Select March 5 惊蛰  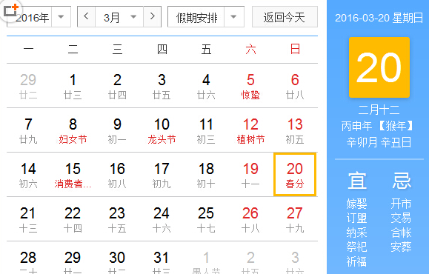pyautogui.click(x=250, y=86)
